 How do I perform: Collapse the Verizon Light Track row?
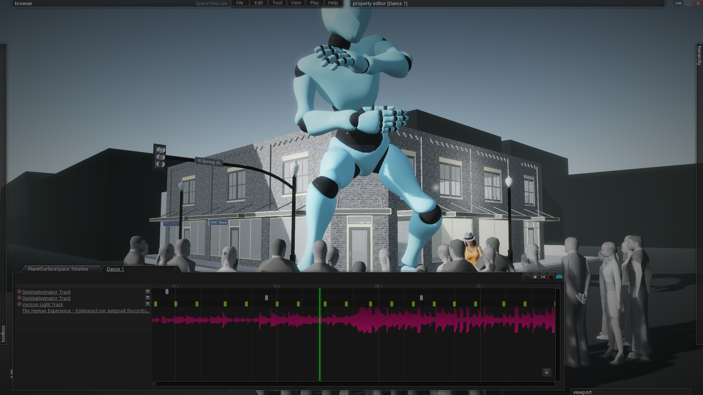click(148, 304)
